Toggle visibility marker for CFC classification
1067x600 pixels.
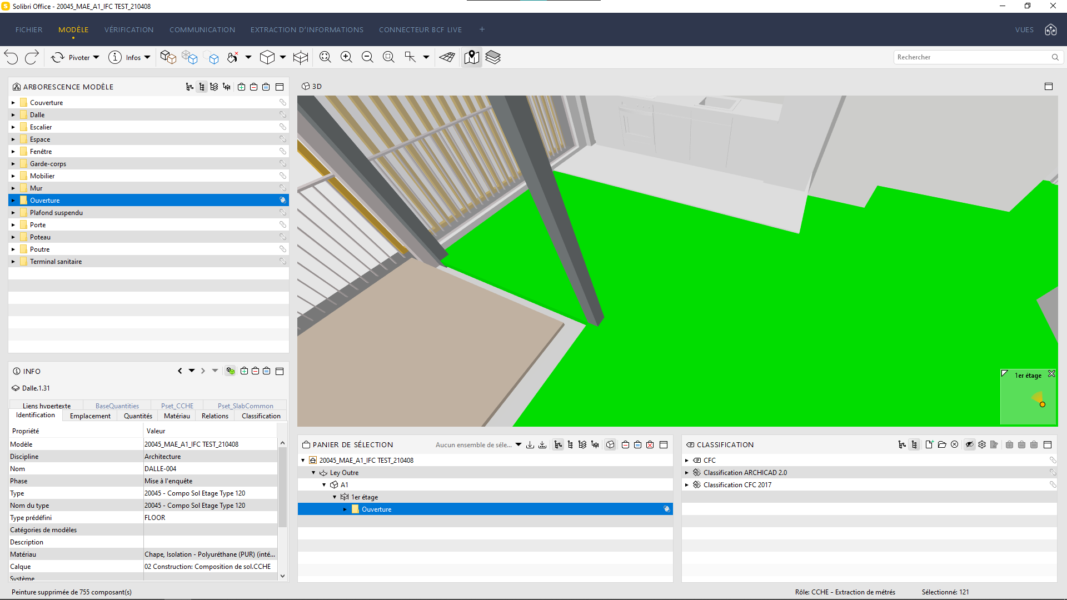tap(1053, 460)
